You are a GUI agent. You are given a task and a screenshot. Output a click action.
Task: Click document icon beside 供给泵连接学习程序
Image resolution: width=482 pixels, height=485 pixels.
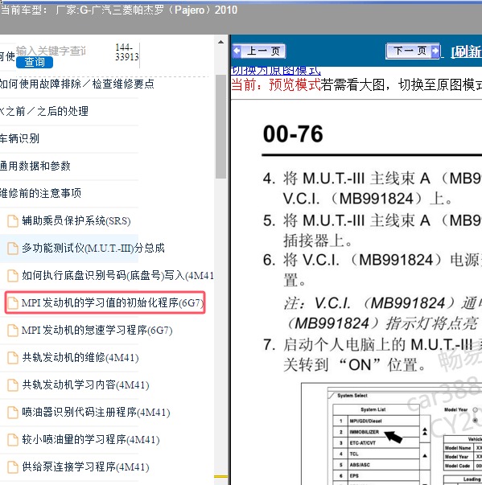[x=13, y=467]
